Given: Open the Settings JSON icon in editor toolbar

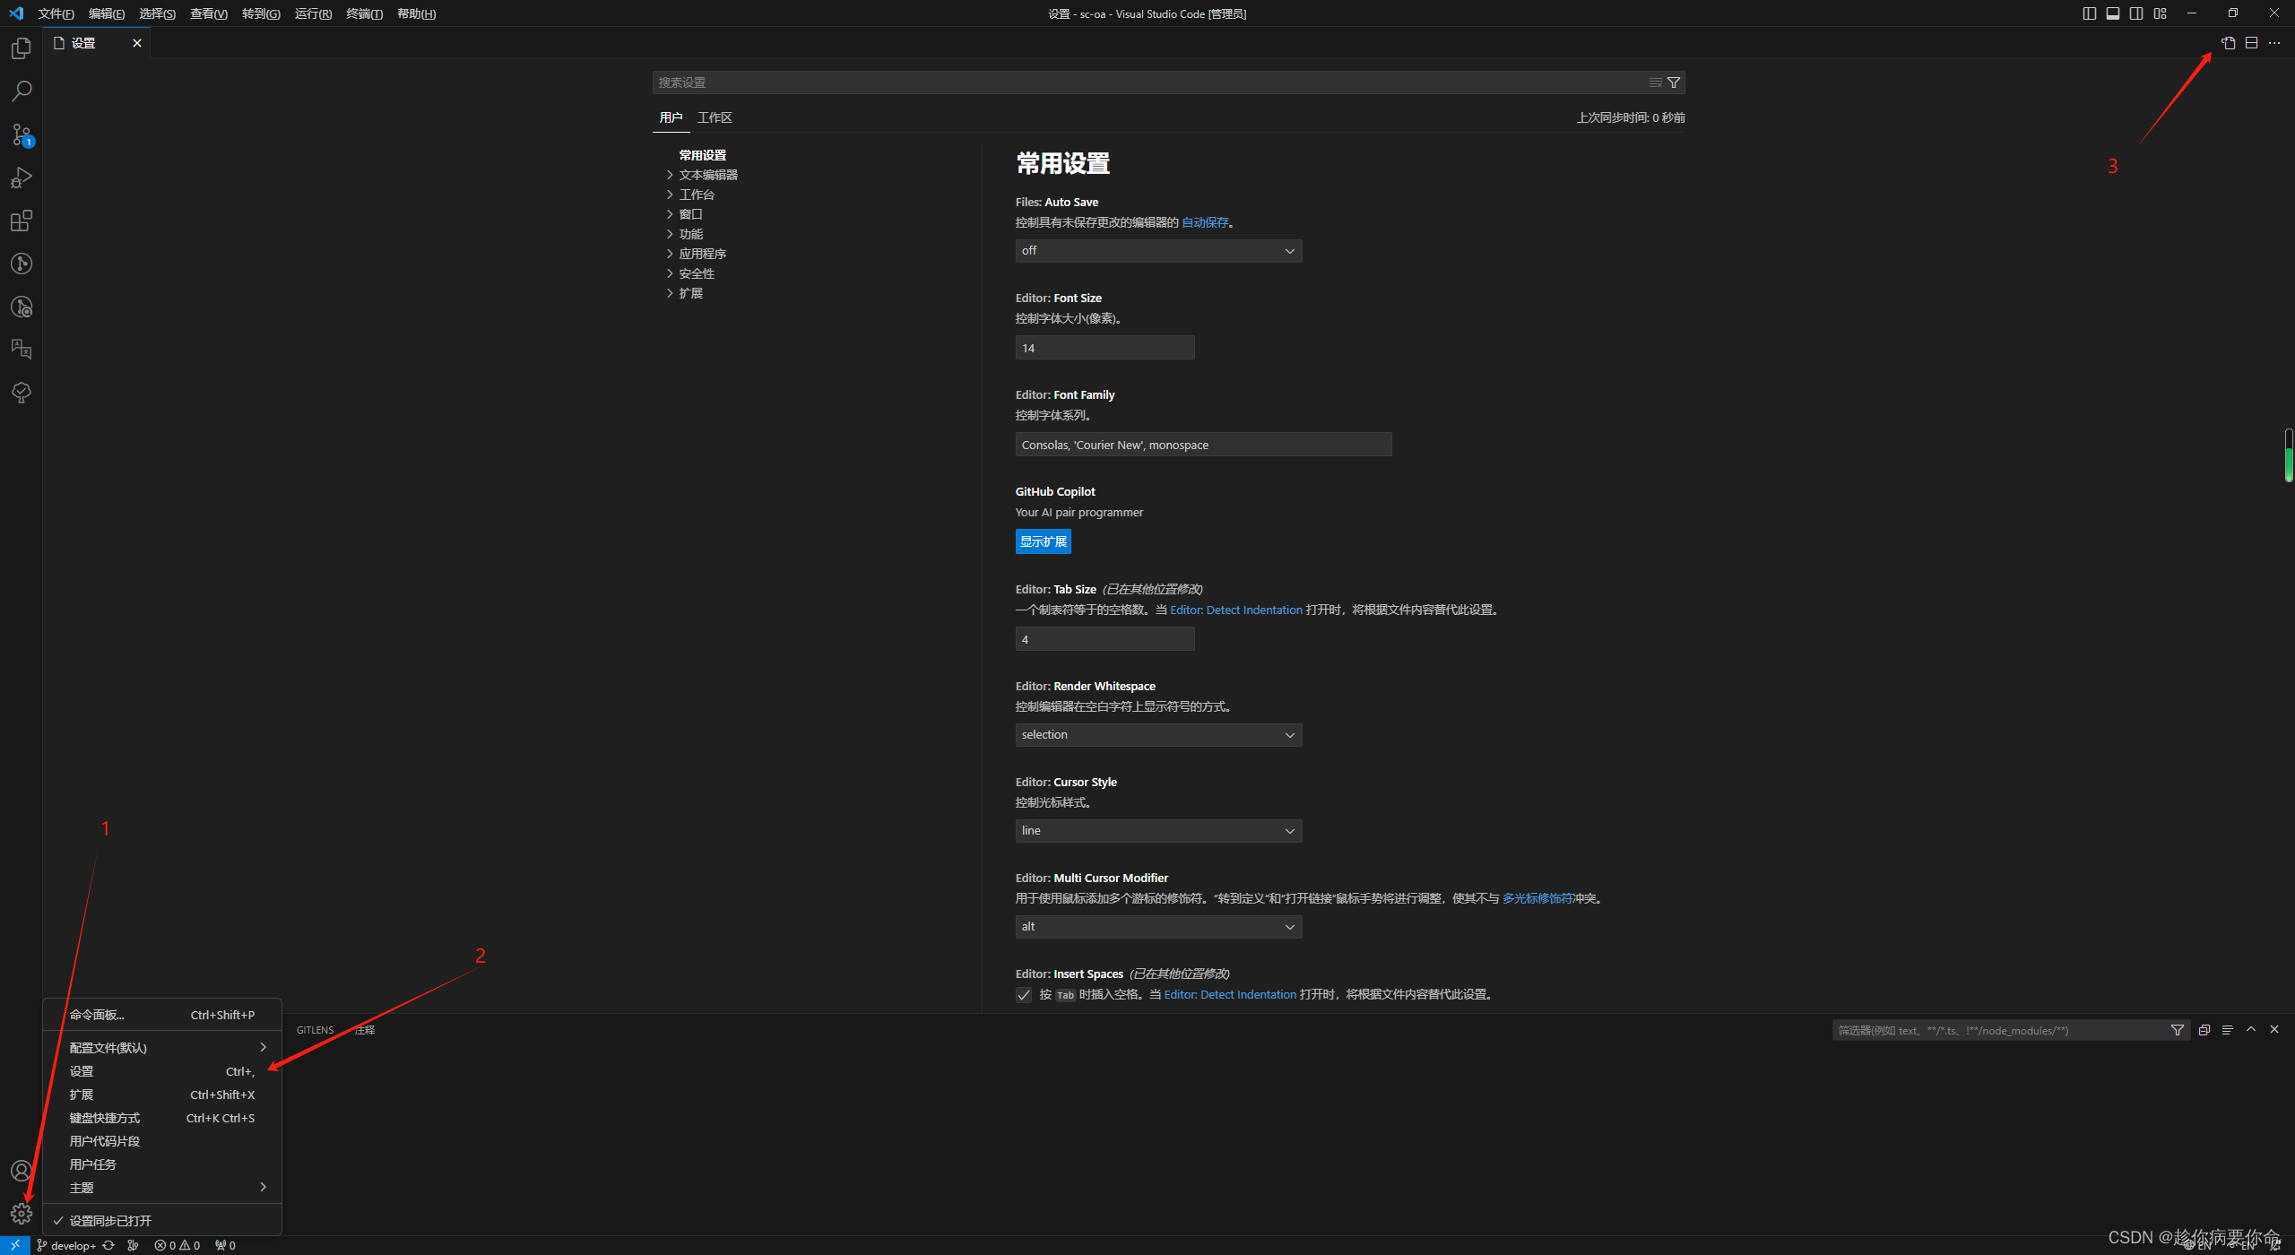Looking at the screenshot, I should coord(2230,42).
